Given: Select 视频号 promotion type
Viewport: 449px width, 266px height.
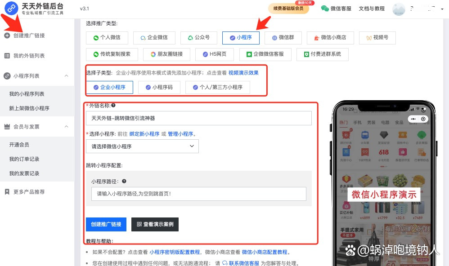Looking at the screenshot, I should point(377,37).
